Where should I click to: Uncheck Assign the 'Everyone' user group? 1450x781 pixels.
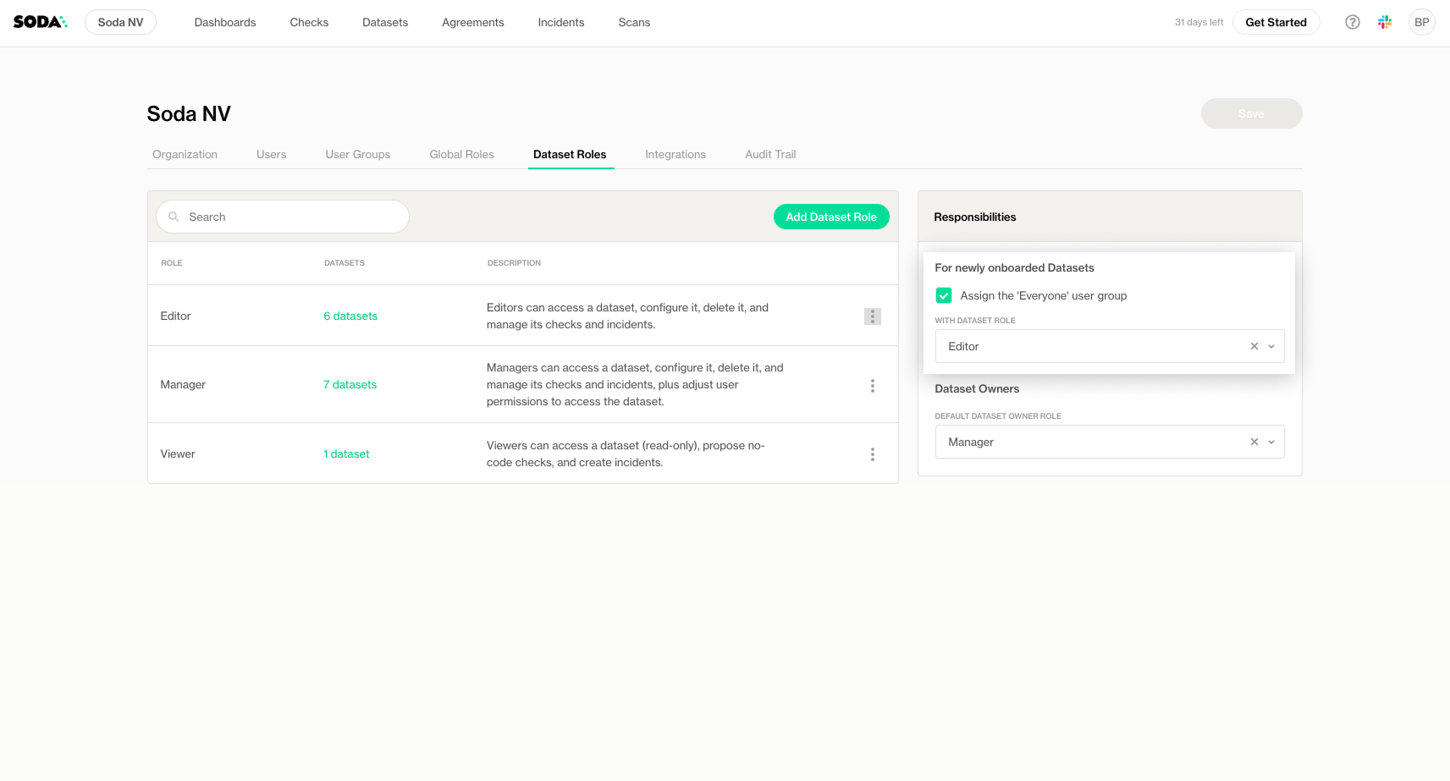(943, 295)
